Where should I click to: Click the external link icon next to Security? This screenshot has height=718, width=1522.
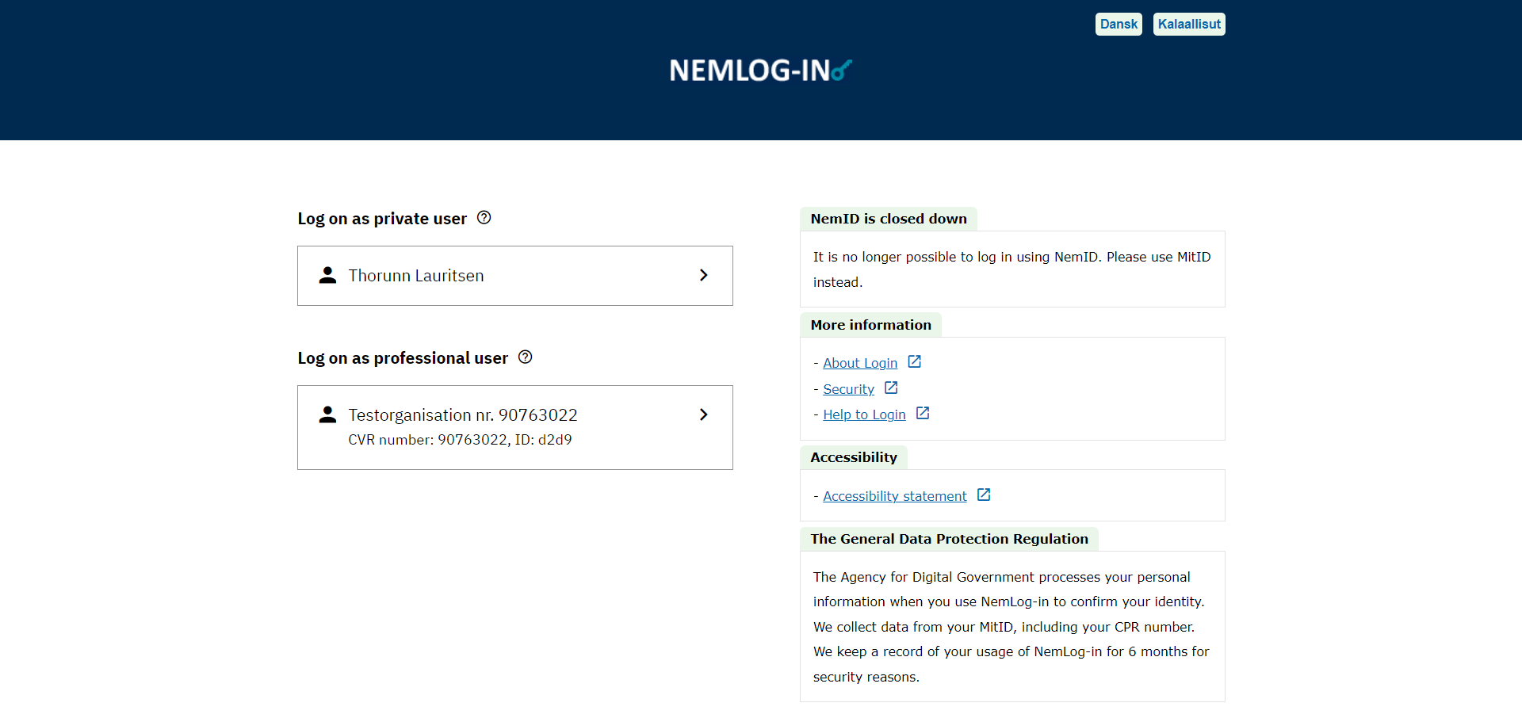(891, 388)
